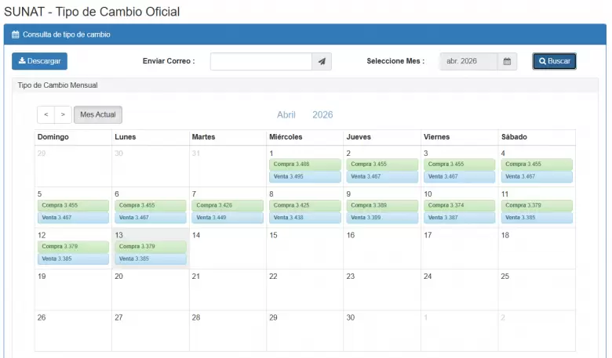Click the Descargar download button
This screenshot has height=358, width=612.
click(x=39, y=61)
